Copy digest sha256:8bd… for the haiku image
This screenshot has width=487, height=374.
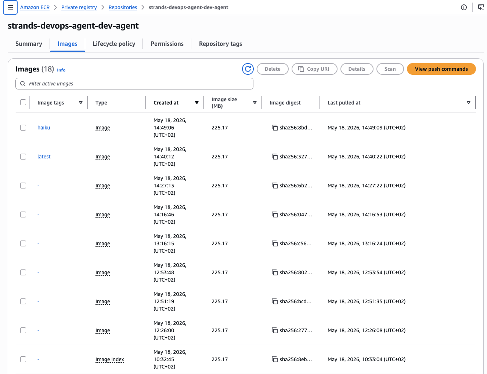[x=274, y=128]
